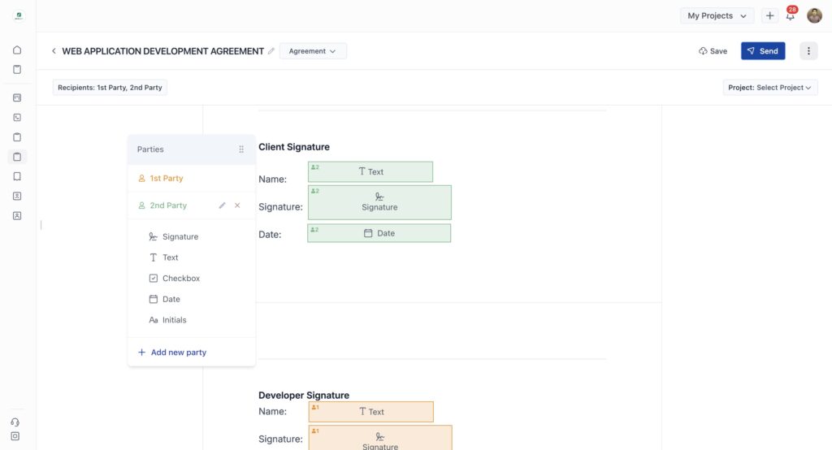Open the second sidebar clipboard icon below home
Image resolution: width=832 pixels, height=450 pixels.
pyautogui.click(x=17, y=70)
